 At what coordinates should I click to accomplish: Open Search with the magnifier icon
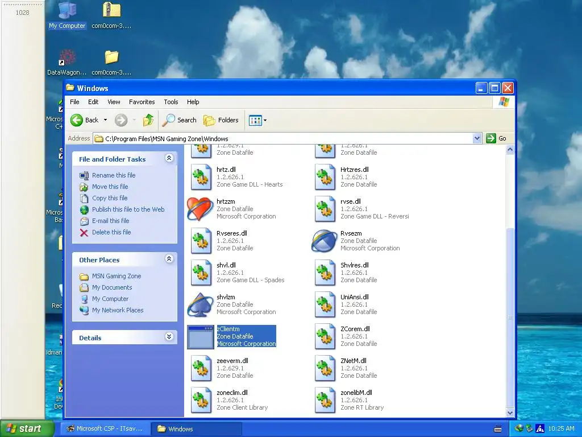click(179, 120)
